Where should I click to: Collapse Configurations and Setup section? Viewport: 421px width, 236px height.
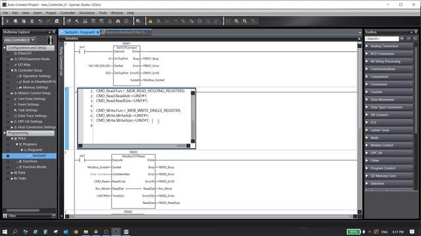coord(5,48)
